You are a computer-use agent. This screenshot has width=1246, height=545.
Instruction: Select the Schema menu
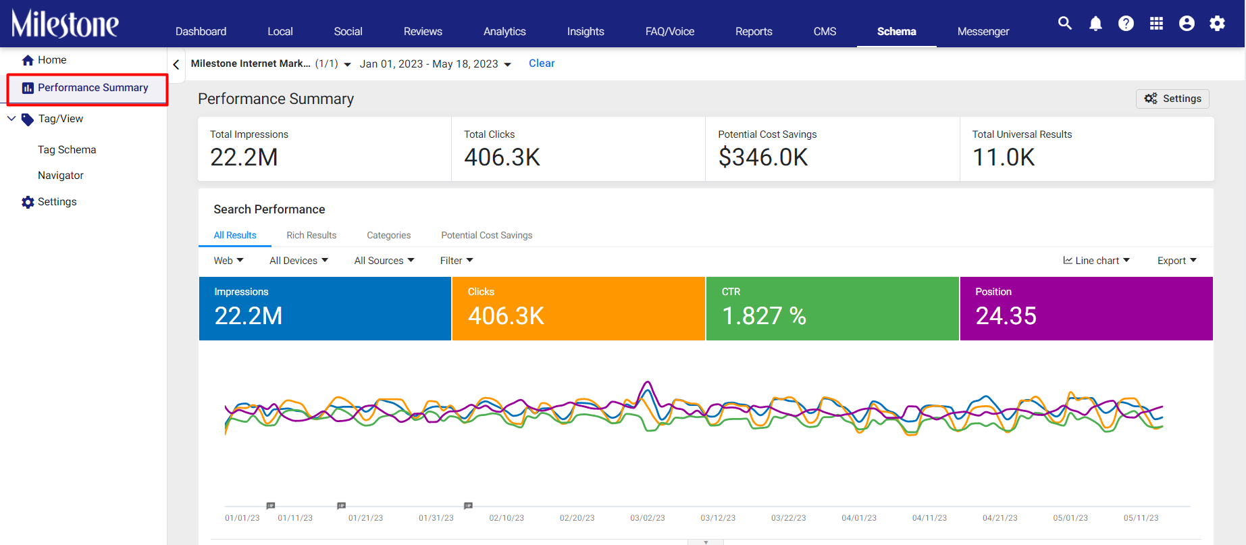896,31
